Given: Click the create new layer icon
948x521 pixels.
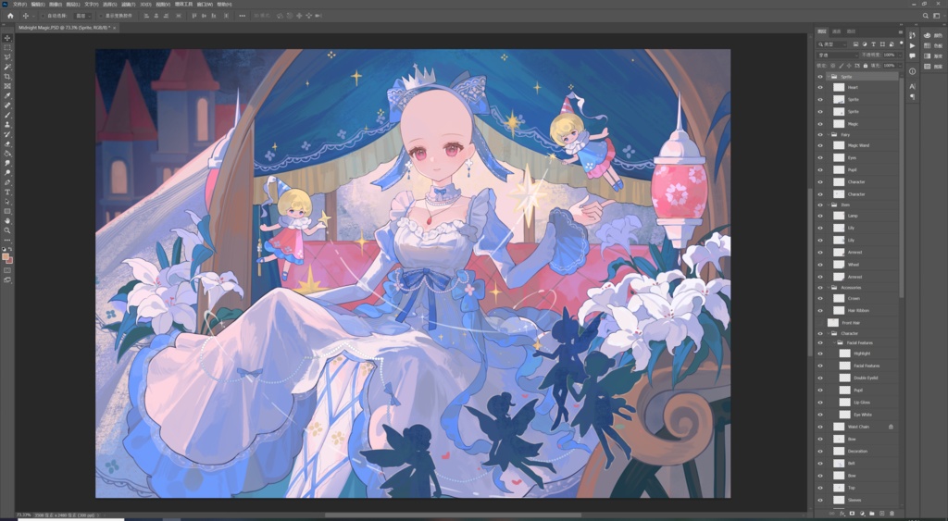Looking at the screenshot, I should point(881,514).
